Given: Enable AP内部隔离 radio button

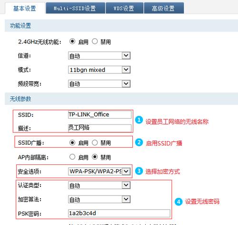Looking at the screenshot, I should 72,157.
